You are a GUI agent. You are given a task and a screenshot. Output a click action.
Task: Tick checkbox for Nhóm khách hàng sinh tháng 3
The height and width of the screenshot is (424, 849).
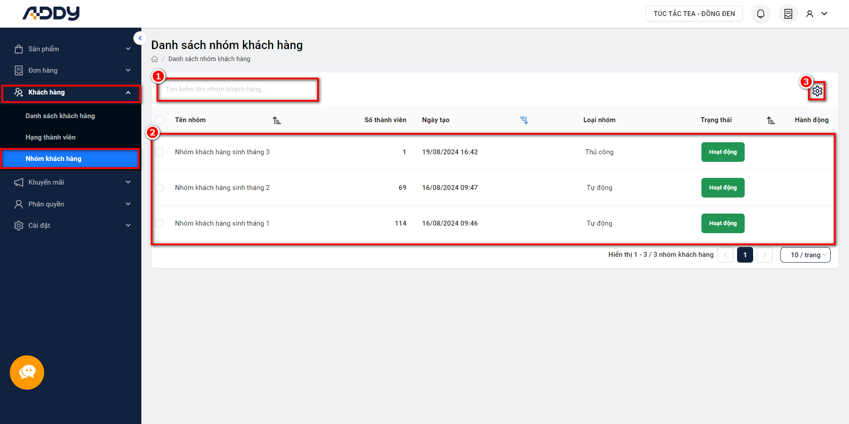point(160,152)
